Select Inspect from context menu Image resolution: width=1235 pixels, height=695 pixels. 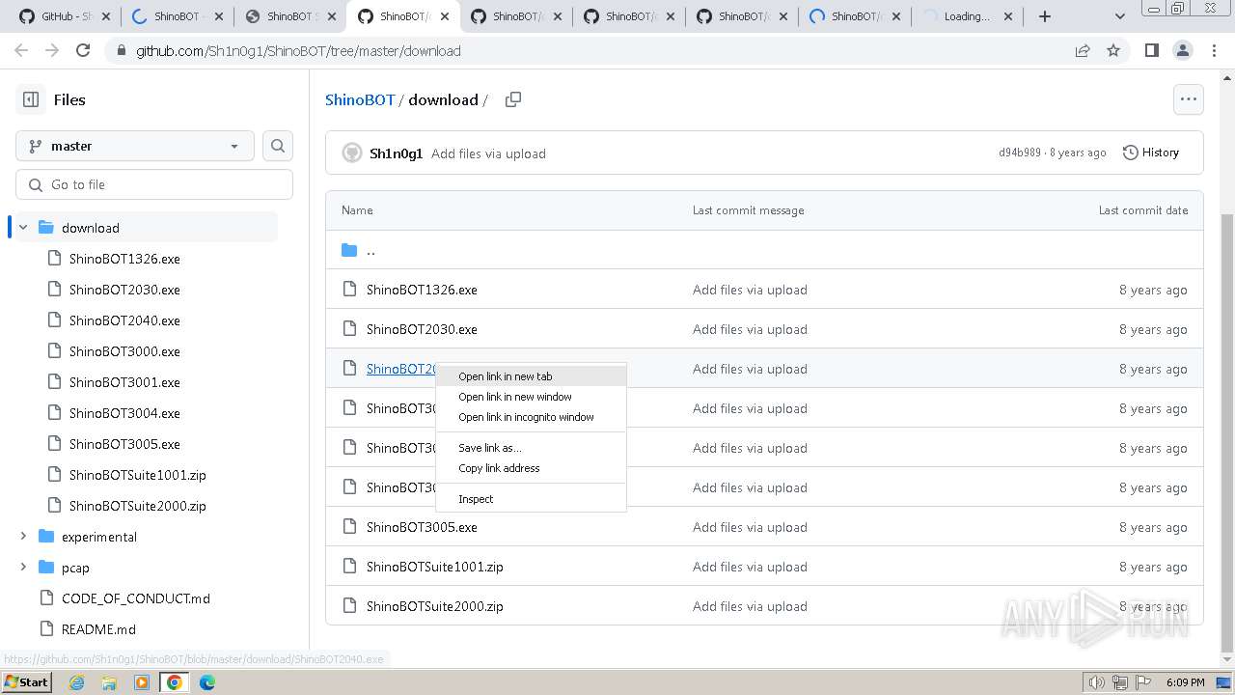pos(531,499)
